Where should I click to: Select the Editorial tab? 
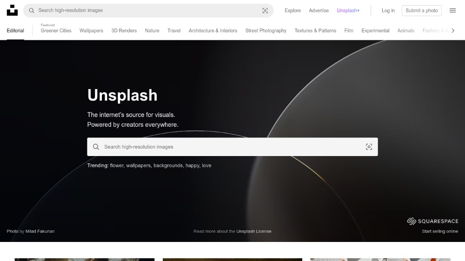pyautogui.click(x=15, y=31)
